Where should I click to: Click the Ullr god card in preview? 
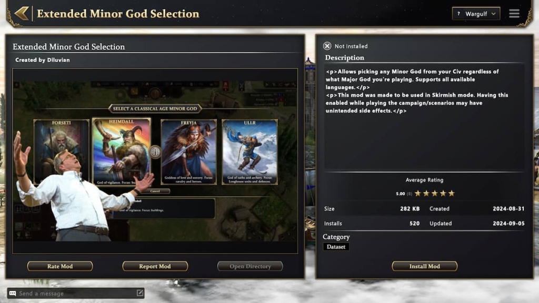[x=250, y=152]
